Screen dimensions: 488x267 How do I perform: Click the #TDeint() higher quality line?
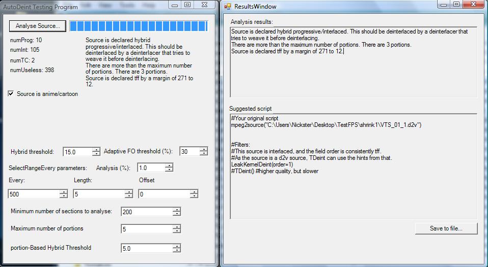tap(275, 171)
